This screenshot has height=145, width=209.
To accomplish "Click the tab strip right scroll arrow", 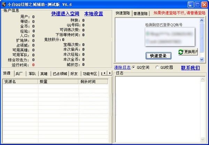I will 110,73.
